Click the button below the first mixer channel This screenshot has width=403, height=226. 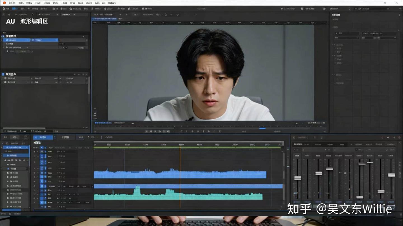(x=297, y=202)
